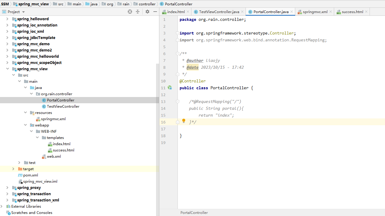Open the Project view dropdown
The height and width of the screenshot is (216, 385).
coord(23,12)
